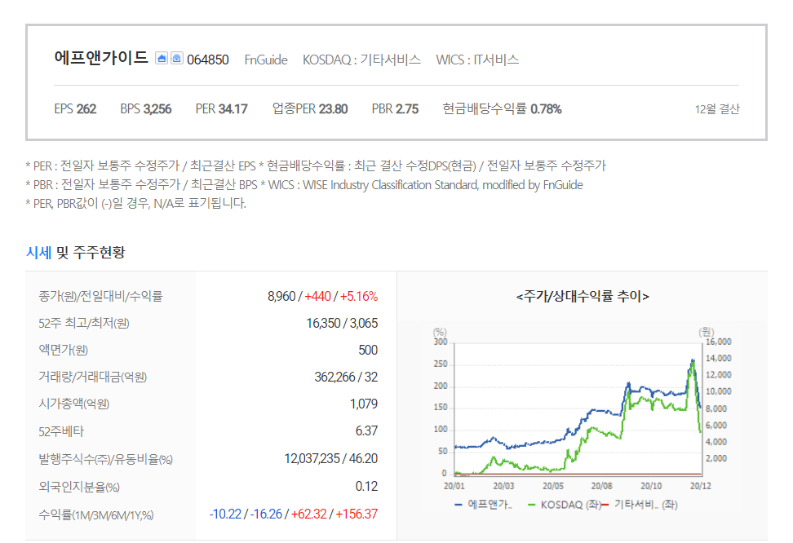Select the par value 500
Image resolution: width=793 pixels, height=543 pixels.
[x=368, y=350]
